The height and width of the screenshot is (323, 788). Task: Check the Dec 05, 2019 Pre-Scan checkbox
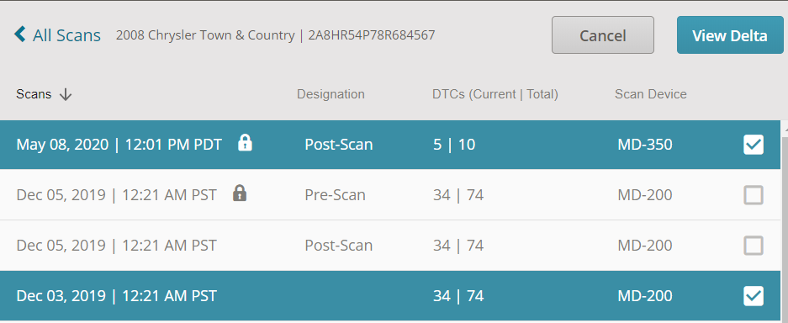pos(754,195)
